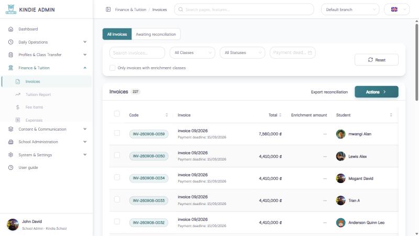
Task: Open the All Classes dropdown
Action: (192, 53)
